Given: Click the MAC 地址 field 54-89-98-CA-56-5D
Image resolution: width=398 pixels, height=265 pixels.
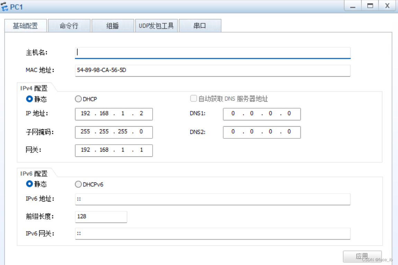Looking at the screenshot, I should pyautogui.click(x=213, y=70).
